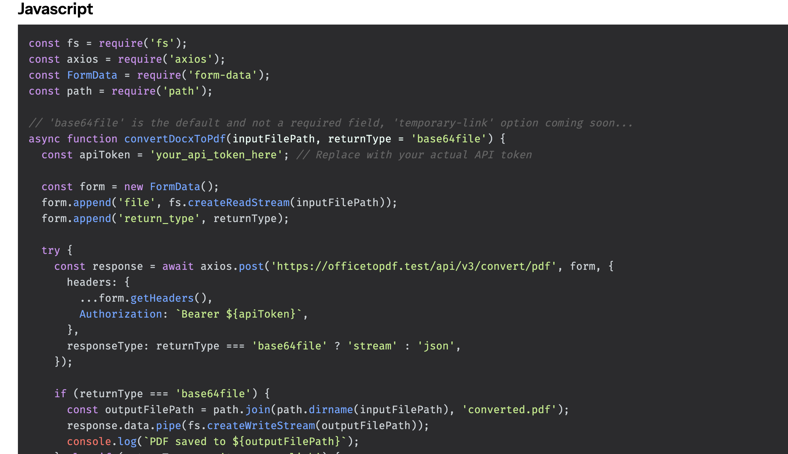
Task: Click the axios.post officetopdf URL line
Action: 334,266
